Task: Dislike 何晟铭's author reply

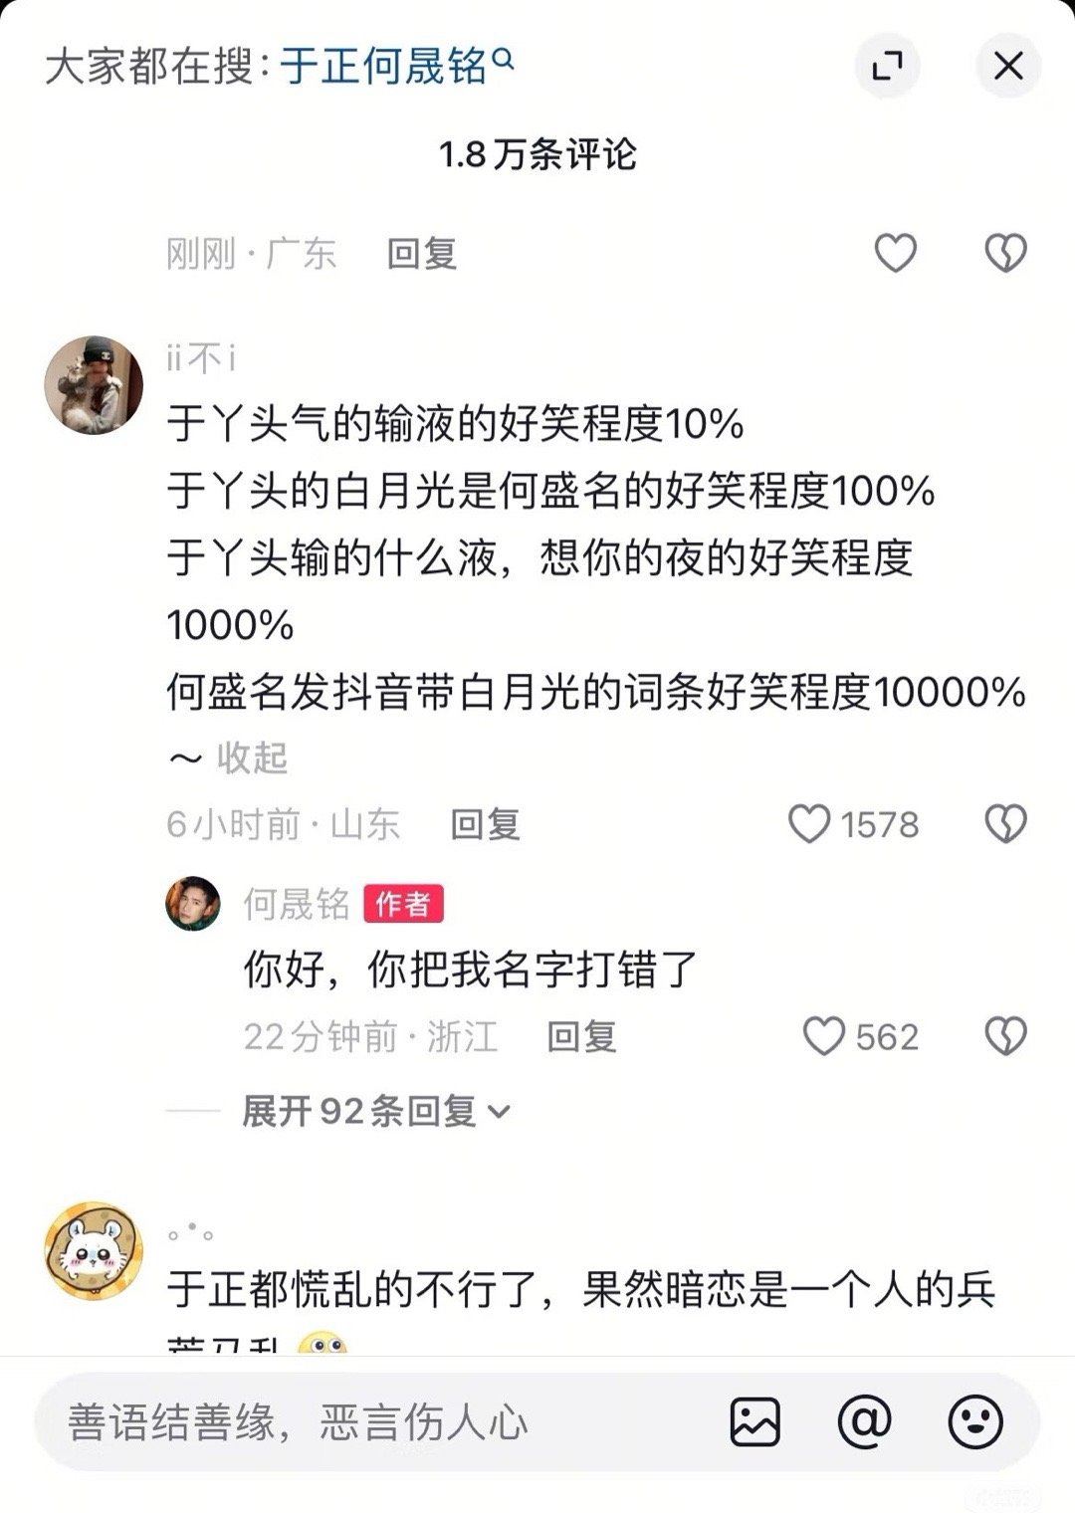Action: pos(1005,1036)
